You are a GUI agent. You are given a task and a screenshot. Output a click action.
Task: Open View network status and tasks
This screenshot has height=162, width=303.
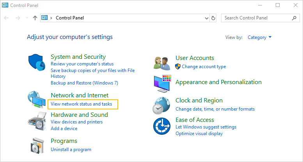(x=81, y=104)
